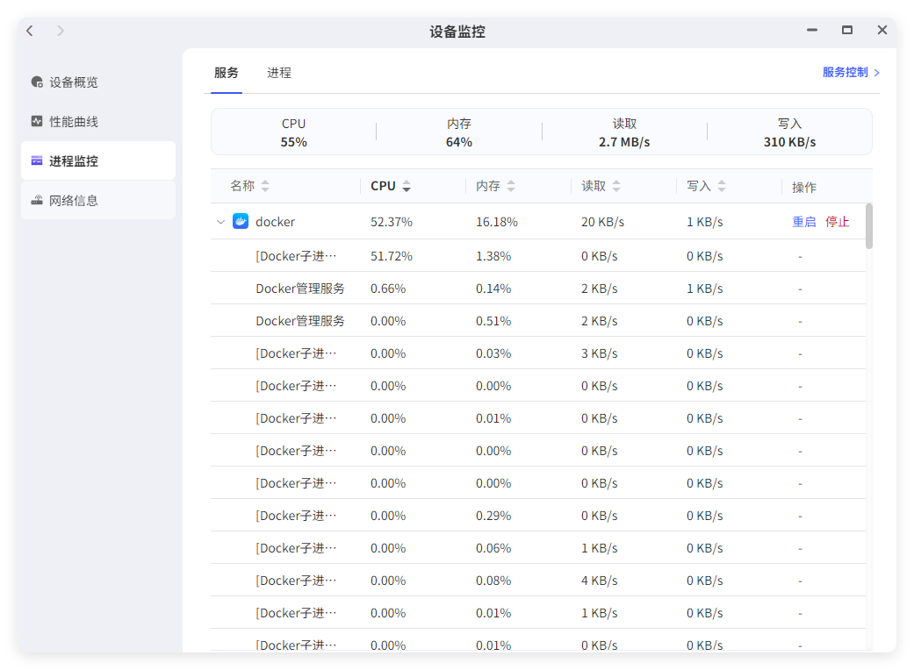Sort by 名称 column arrows

265,187
